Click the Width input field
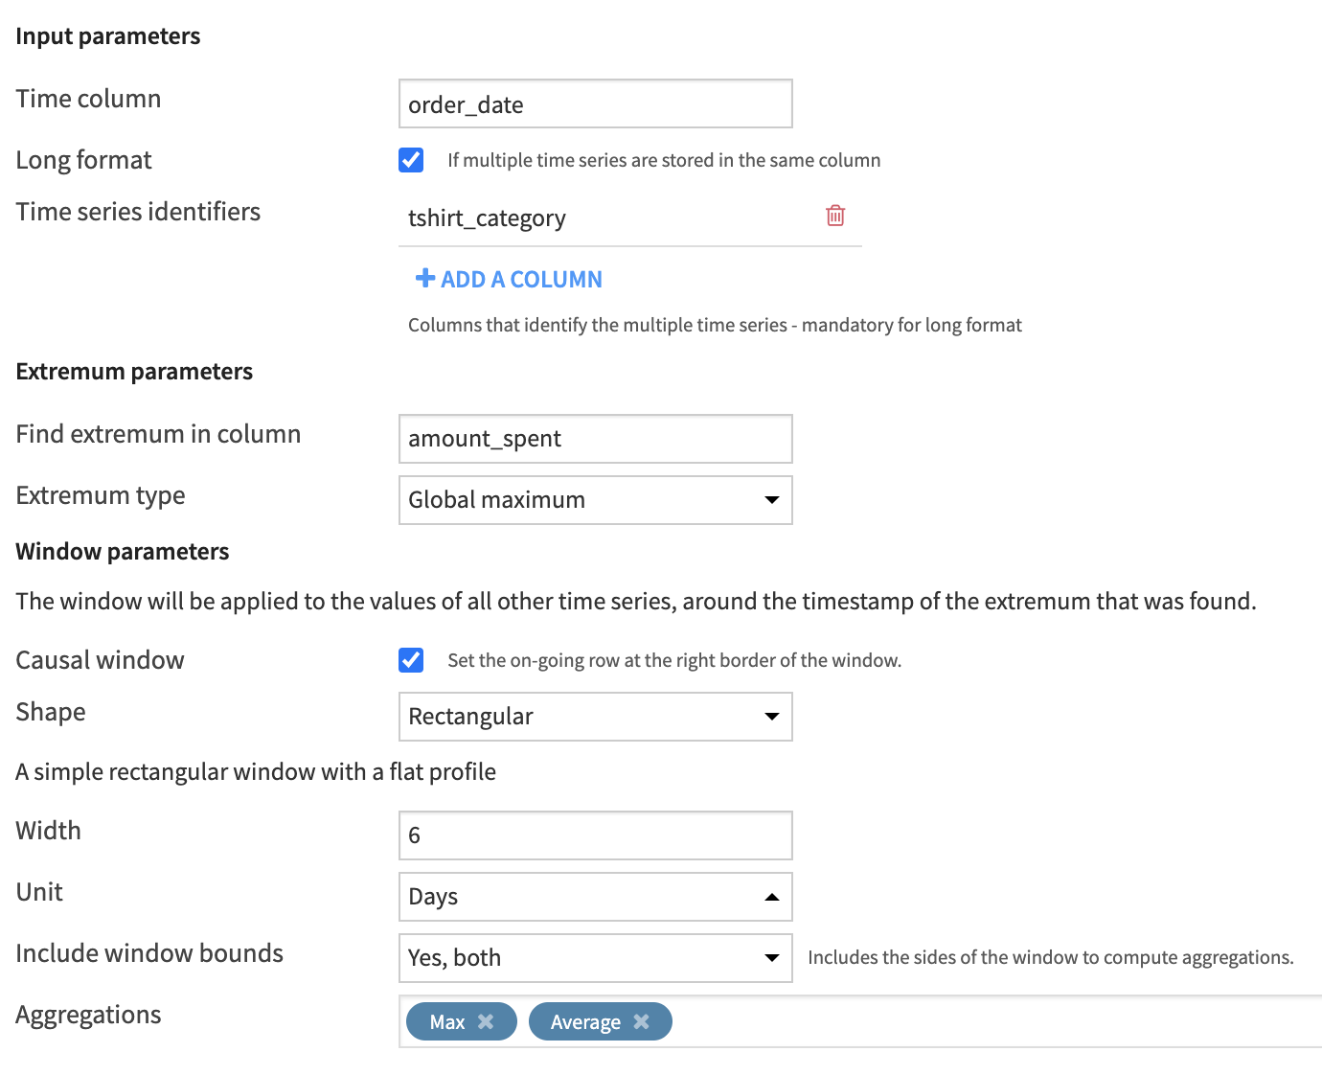The image size is (1322, 1075). click(x=594, y=835)
